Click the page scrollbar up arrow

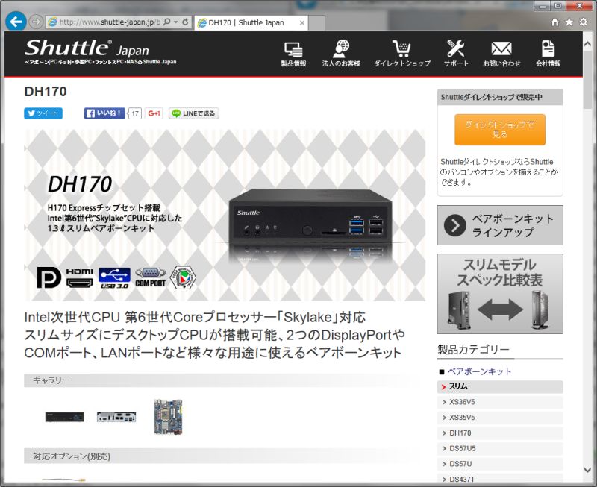tap(587, 44)
